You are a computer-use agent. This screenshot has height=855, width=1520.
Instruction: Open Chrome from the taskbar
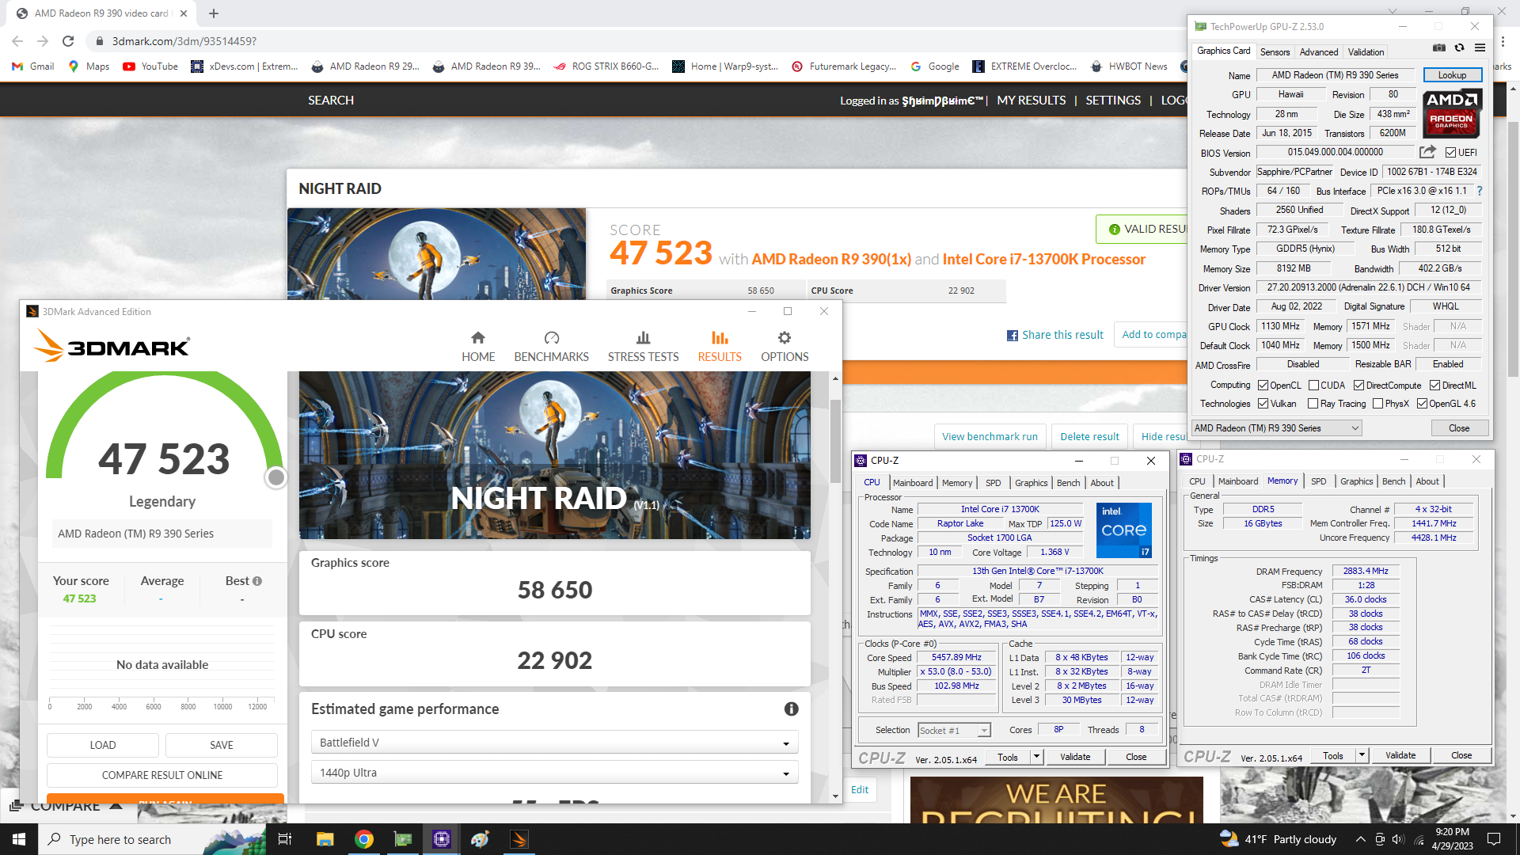coord(364,839)
